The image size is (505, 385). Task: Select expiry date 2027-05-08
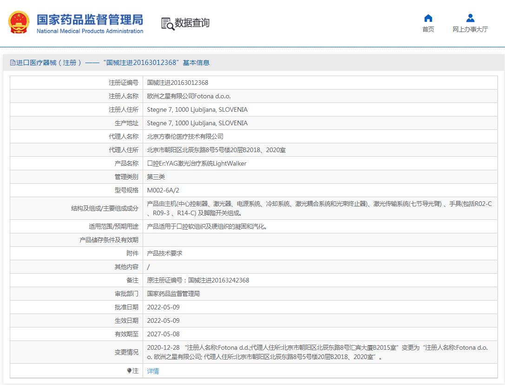point(163,334)
